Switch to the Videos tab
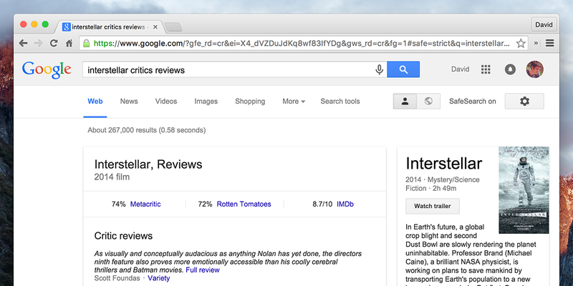Screen dimensions: 573x286 click(166, 102)
